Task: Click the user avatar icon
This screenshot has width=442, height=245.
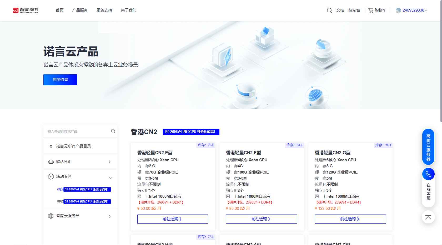Action: [x=398, y=11]
